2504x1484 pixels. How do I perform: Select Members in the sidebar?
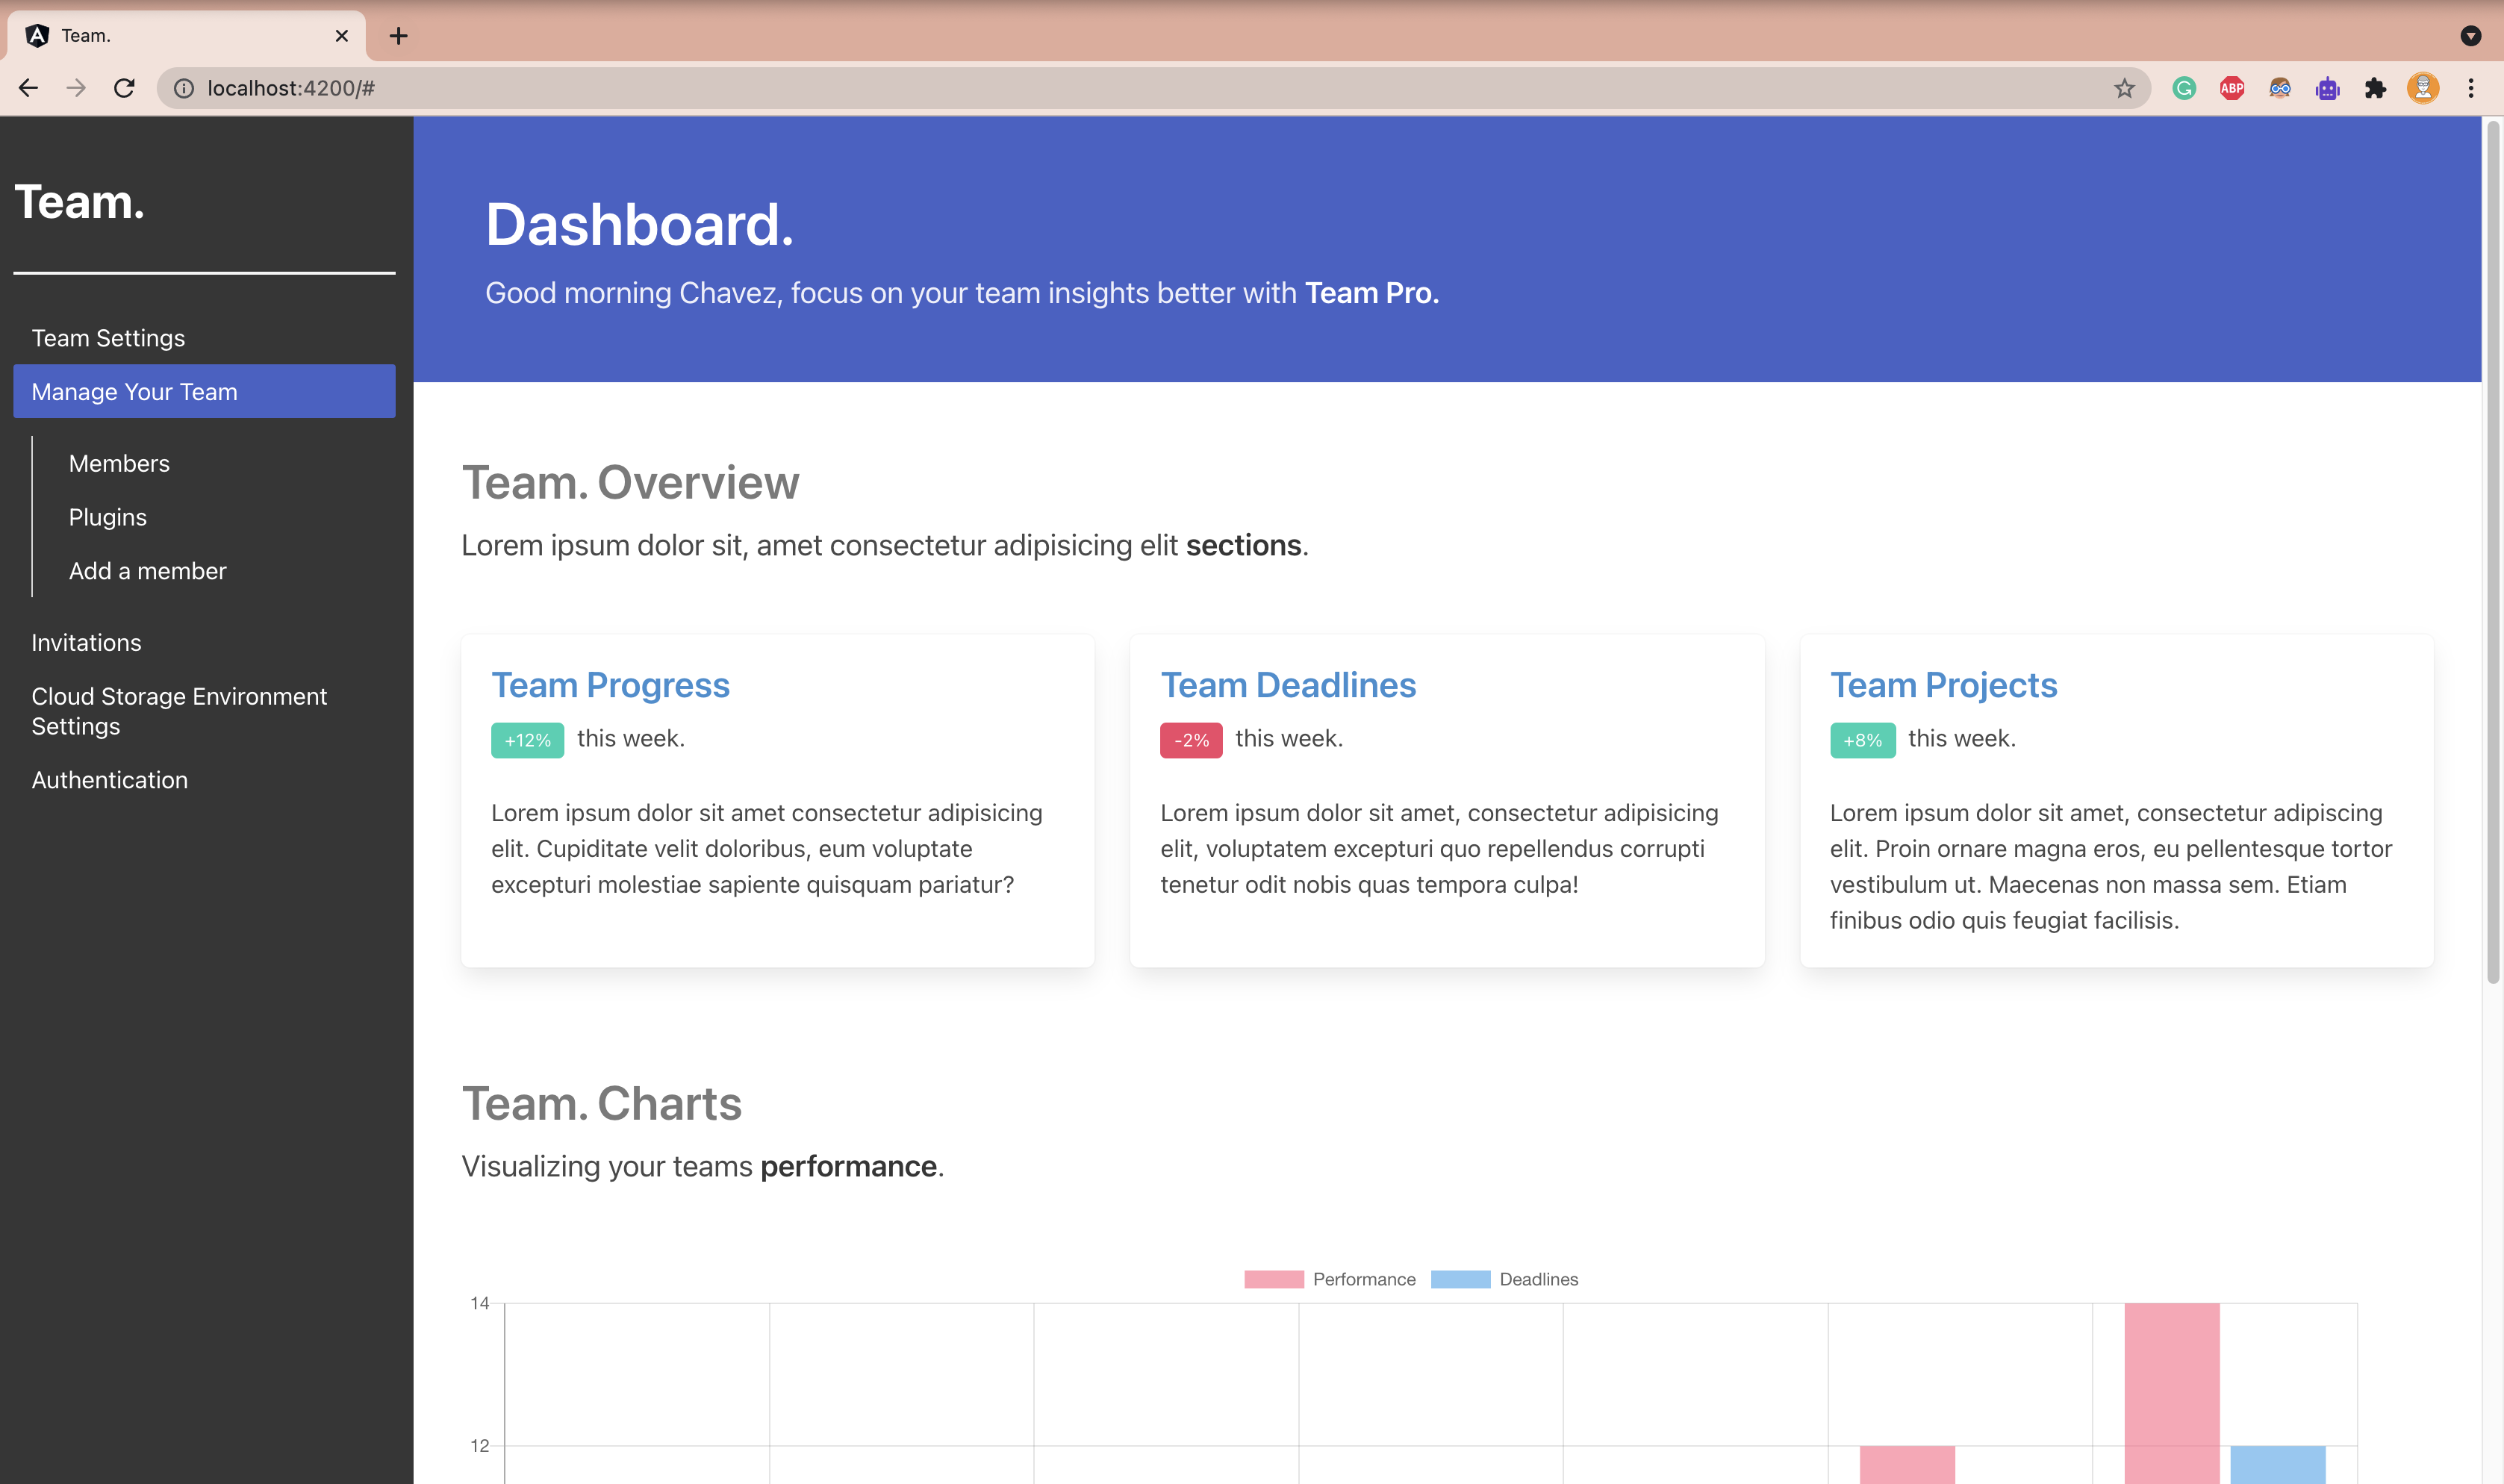119,463
